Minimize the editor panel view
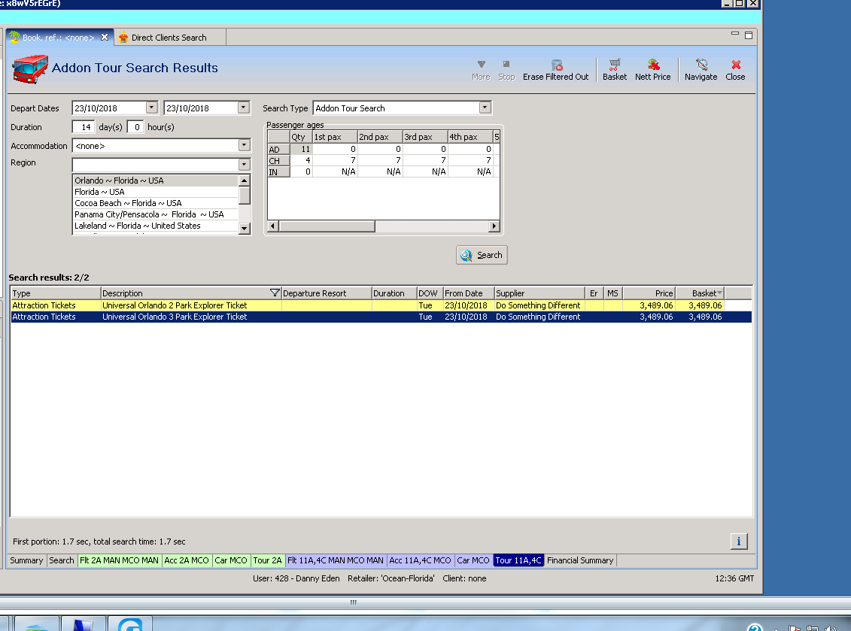Viewport: 851px width, 631px height. tap(735, 34)
